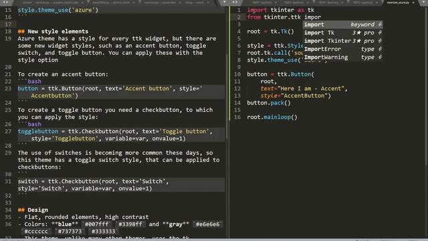Select the ImportError type completion

pyautogui.click(x=342, y=49)
